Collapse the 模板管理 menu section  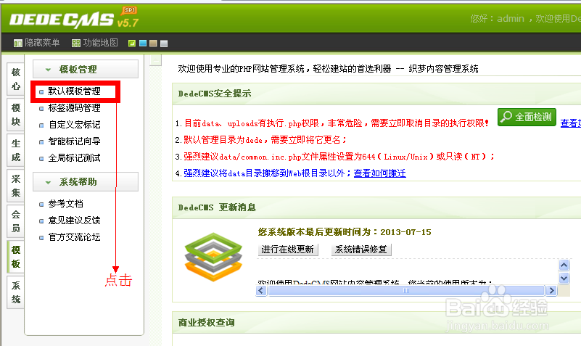85,70
